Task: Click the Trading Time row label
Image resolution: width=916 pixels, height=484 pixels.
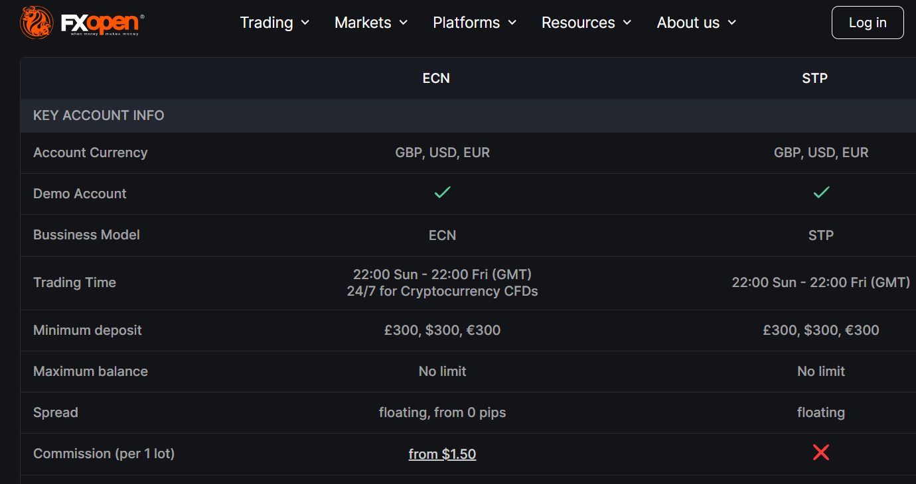Action: [x=74, y=282]
